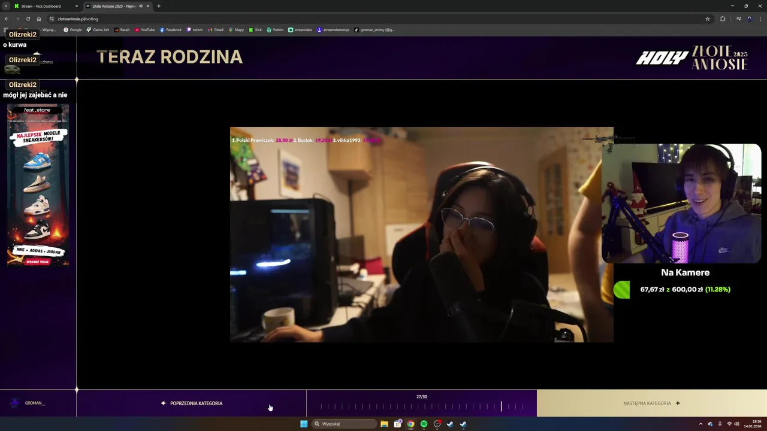Open the Mapy bookmark

pyautogui.click(x=237, y=29)
